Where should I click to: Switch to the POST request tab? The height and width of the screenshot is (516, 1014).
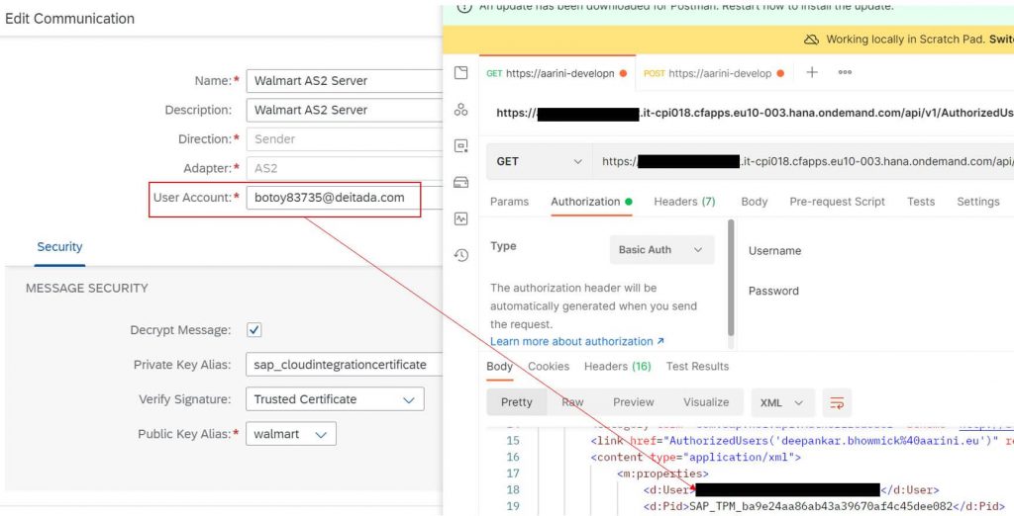pos(714,73)
